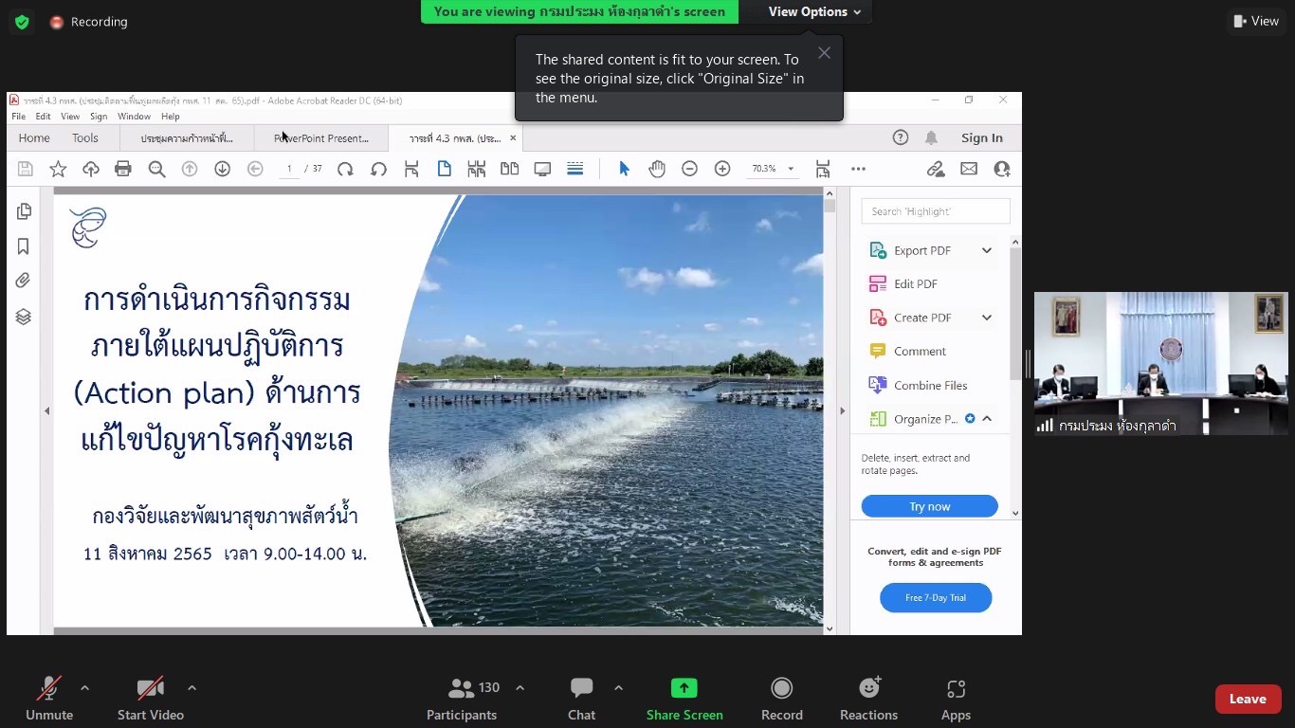
Task: Click the read mode monitor icon
Action: [x=542, y=169]
